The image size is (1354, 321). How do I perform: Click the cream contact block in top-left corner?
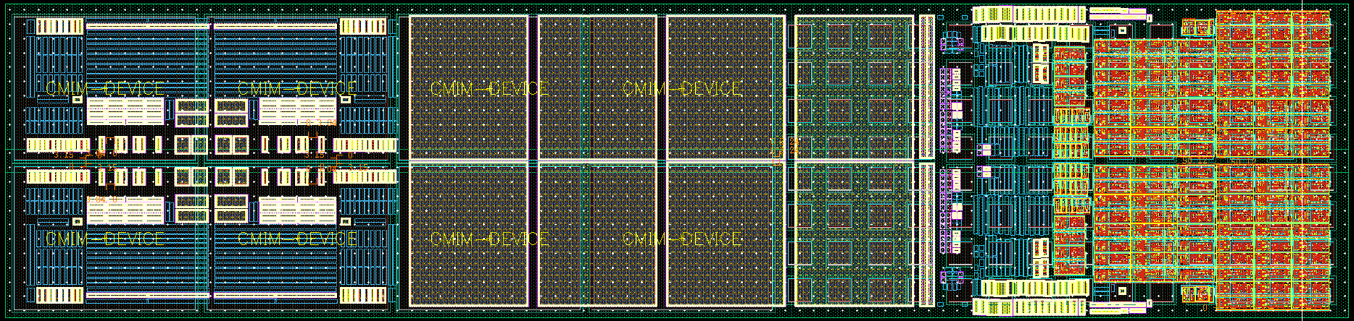point(60,26)
